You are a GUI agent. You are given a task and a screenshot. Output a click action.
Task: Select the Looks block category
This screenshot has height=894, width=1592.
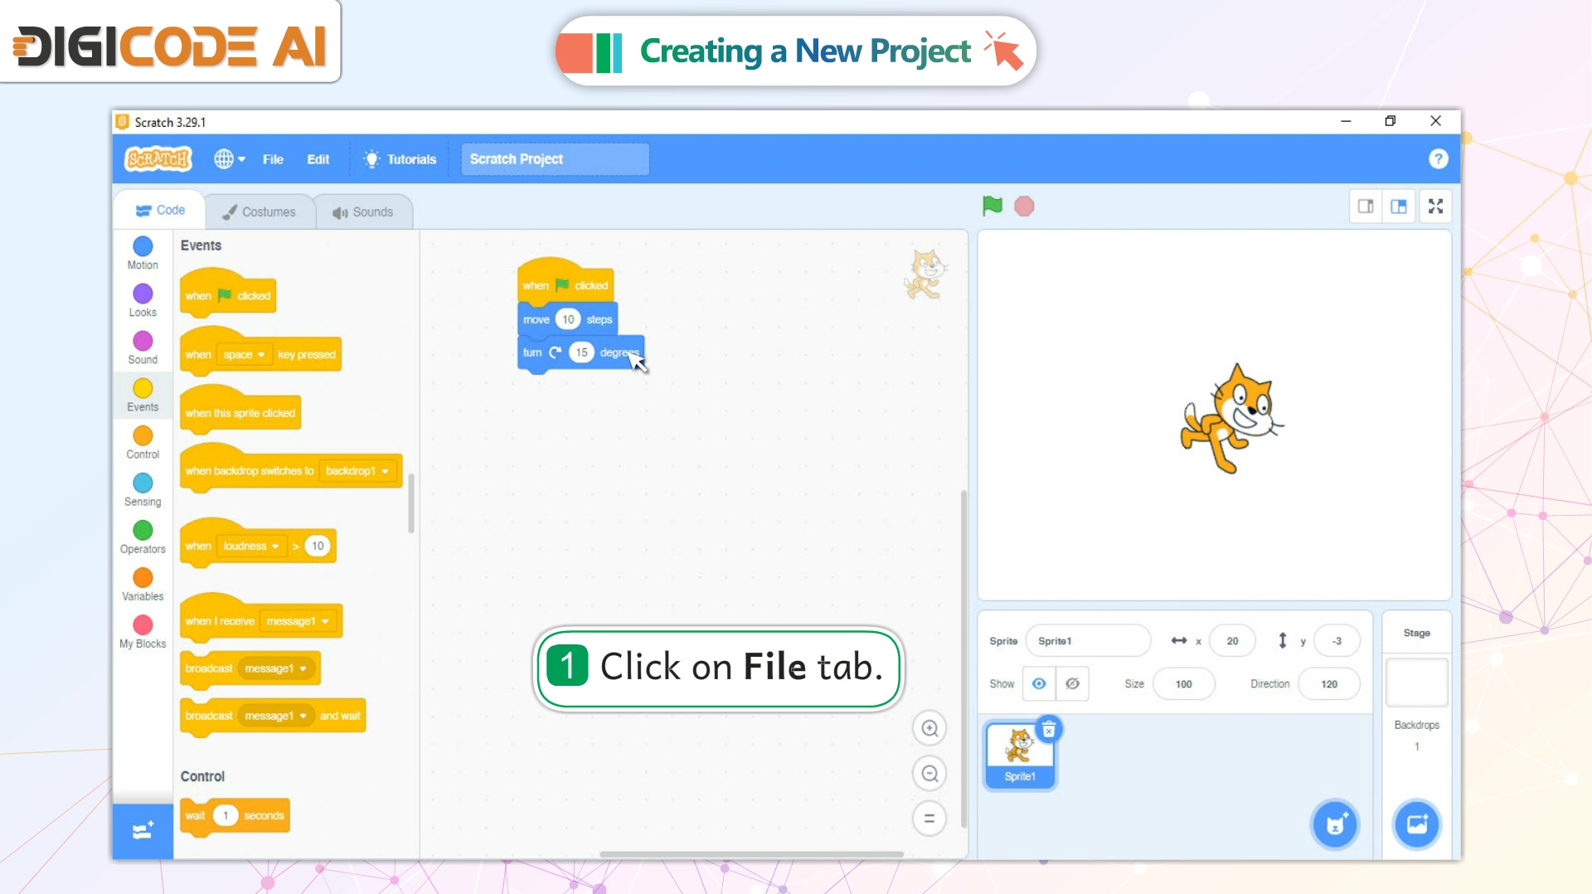143,301
